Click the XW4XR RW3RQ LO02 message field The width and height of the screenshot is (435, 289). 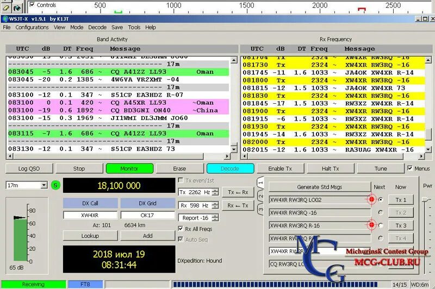pos(320,200)
